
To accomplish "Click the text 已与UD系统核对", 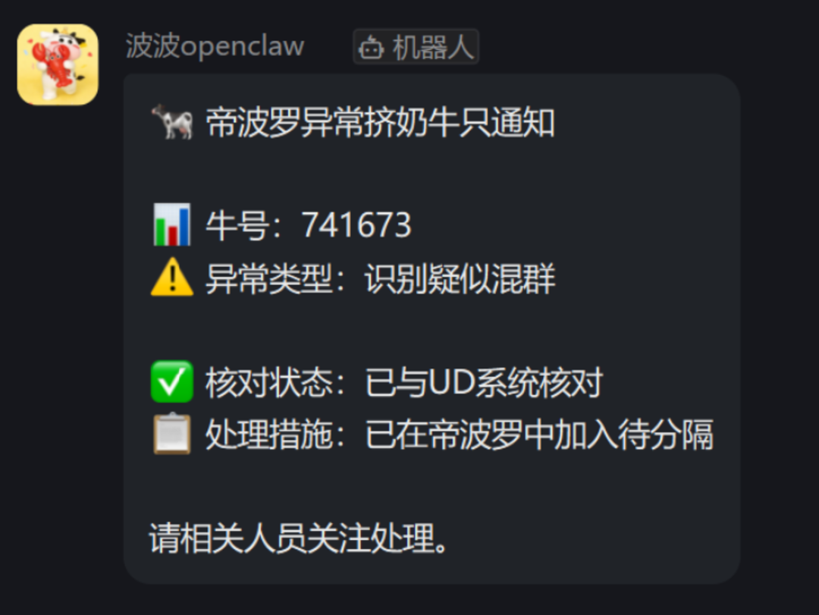I will click(484, 382).
